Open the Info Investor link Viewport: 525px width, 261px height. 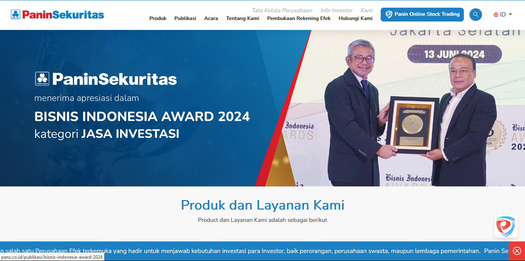[x=336, y=10]
